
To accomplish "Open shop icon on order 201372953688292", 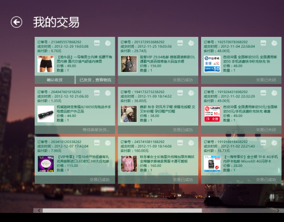I will tap(180, 43).
